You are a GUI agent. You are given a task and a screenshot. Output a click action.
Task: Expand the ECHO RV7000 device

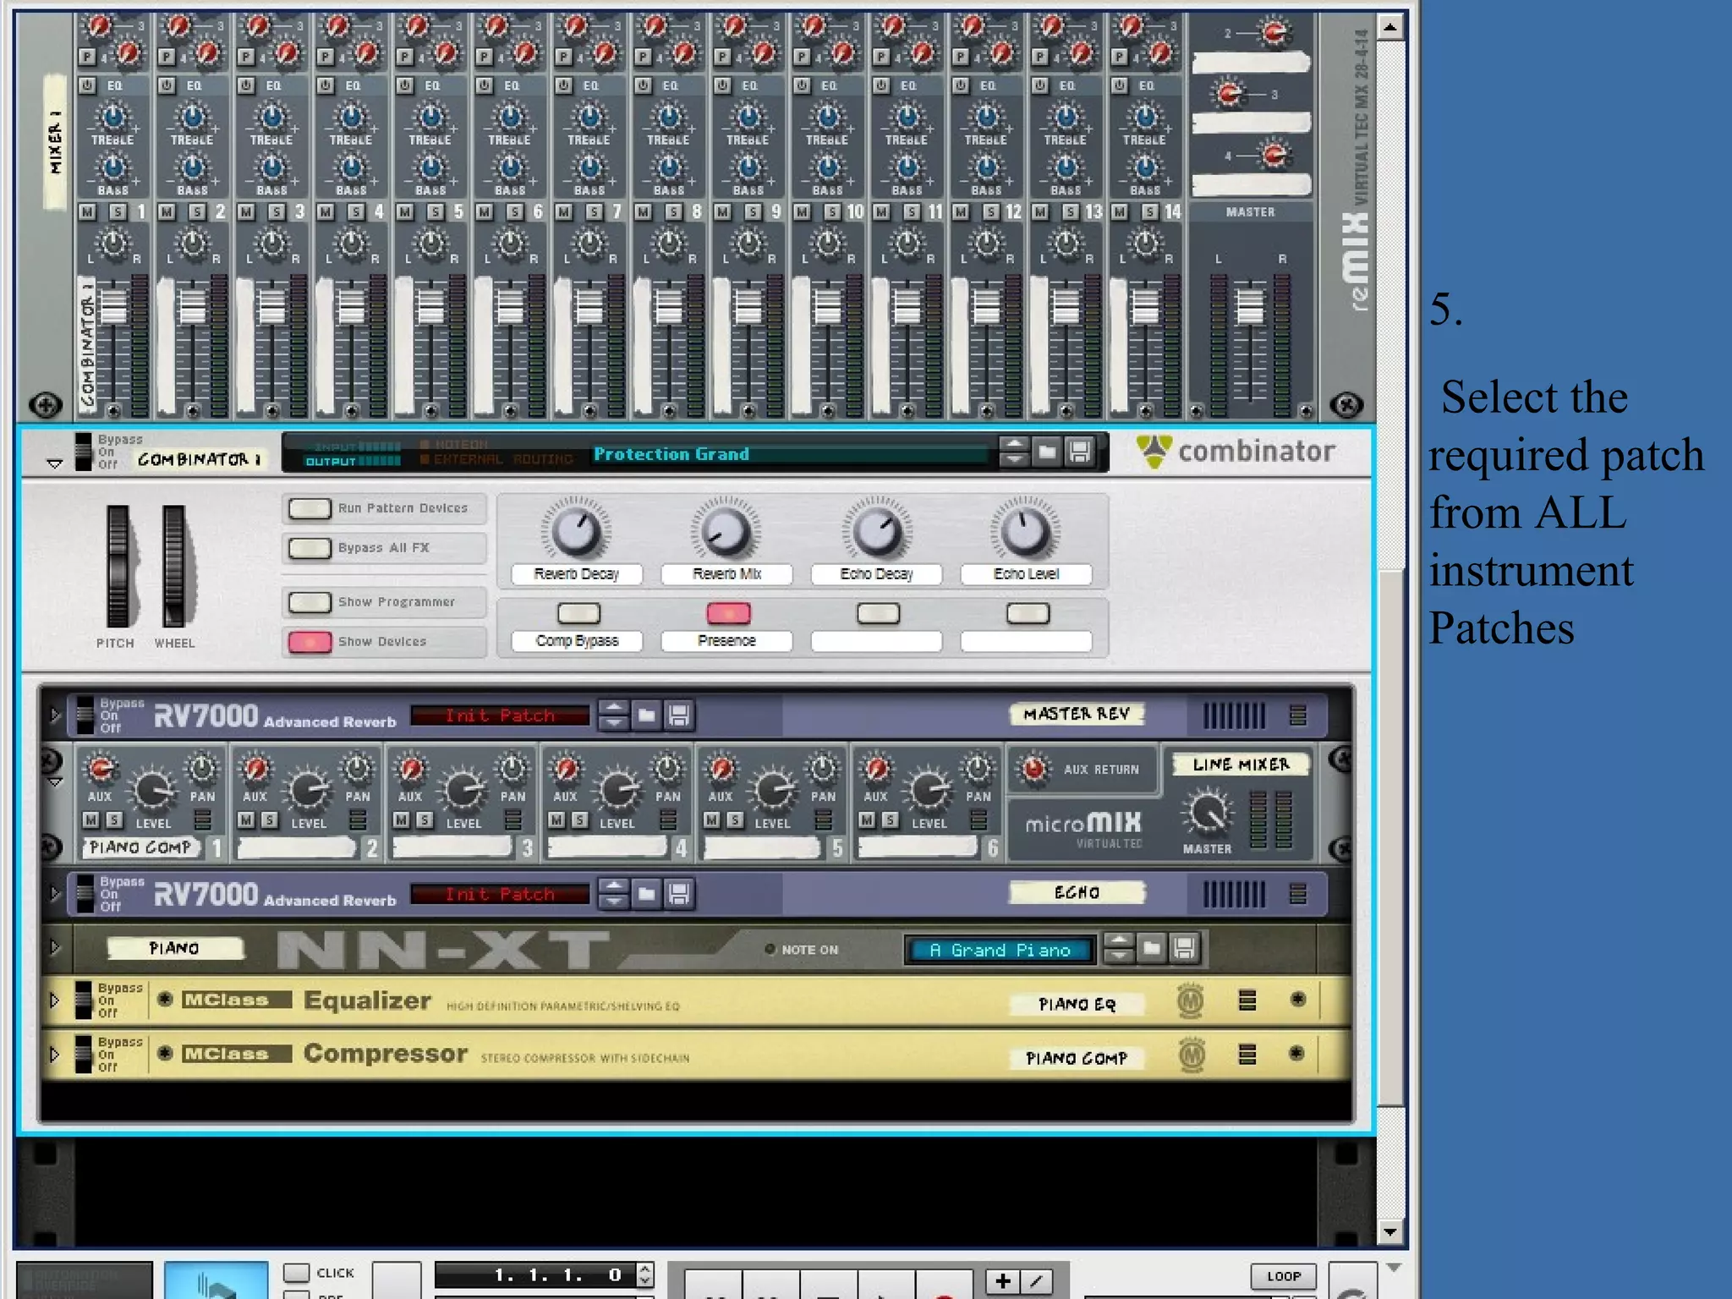[x=55, y=893]
